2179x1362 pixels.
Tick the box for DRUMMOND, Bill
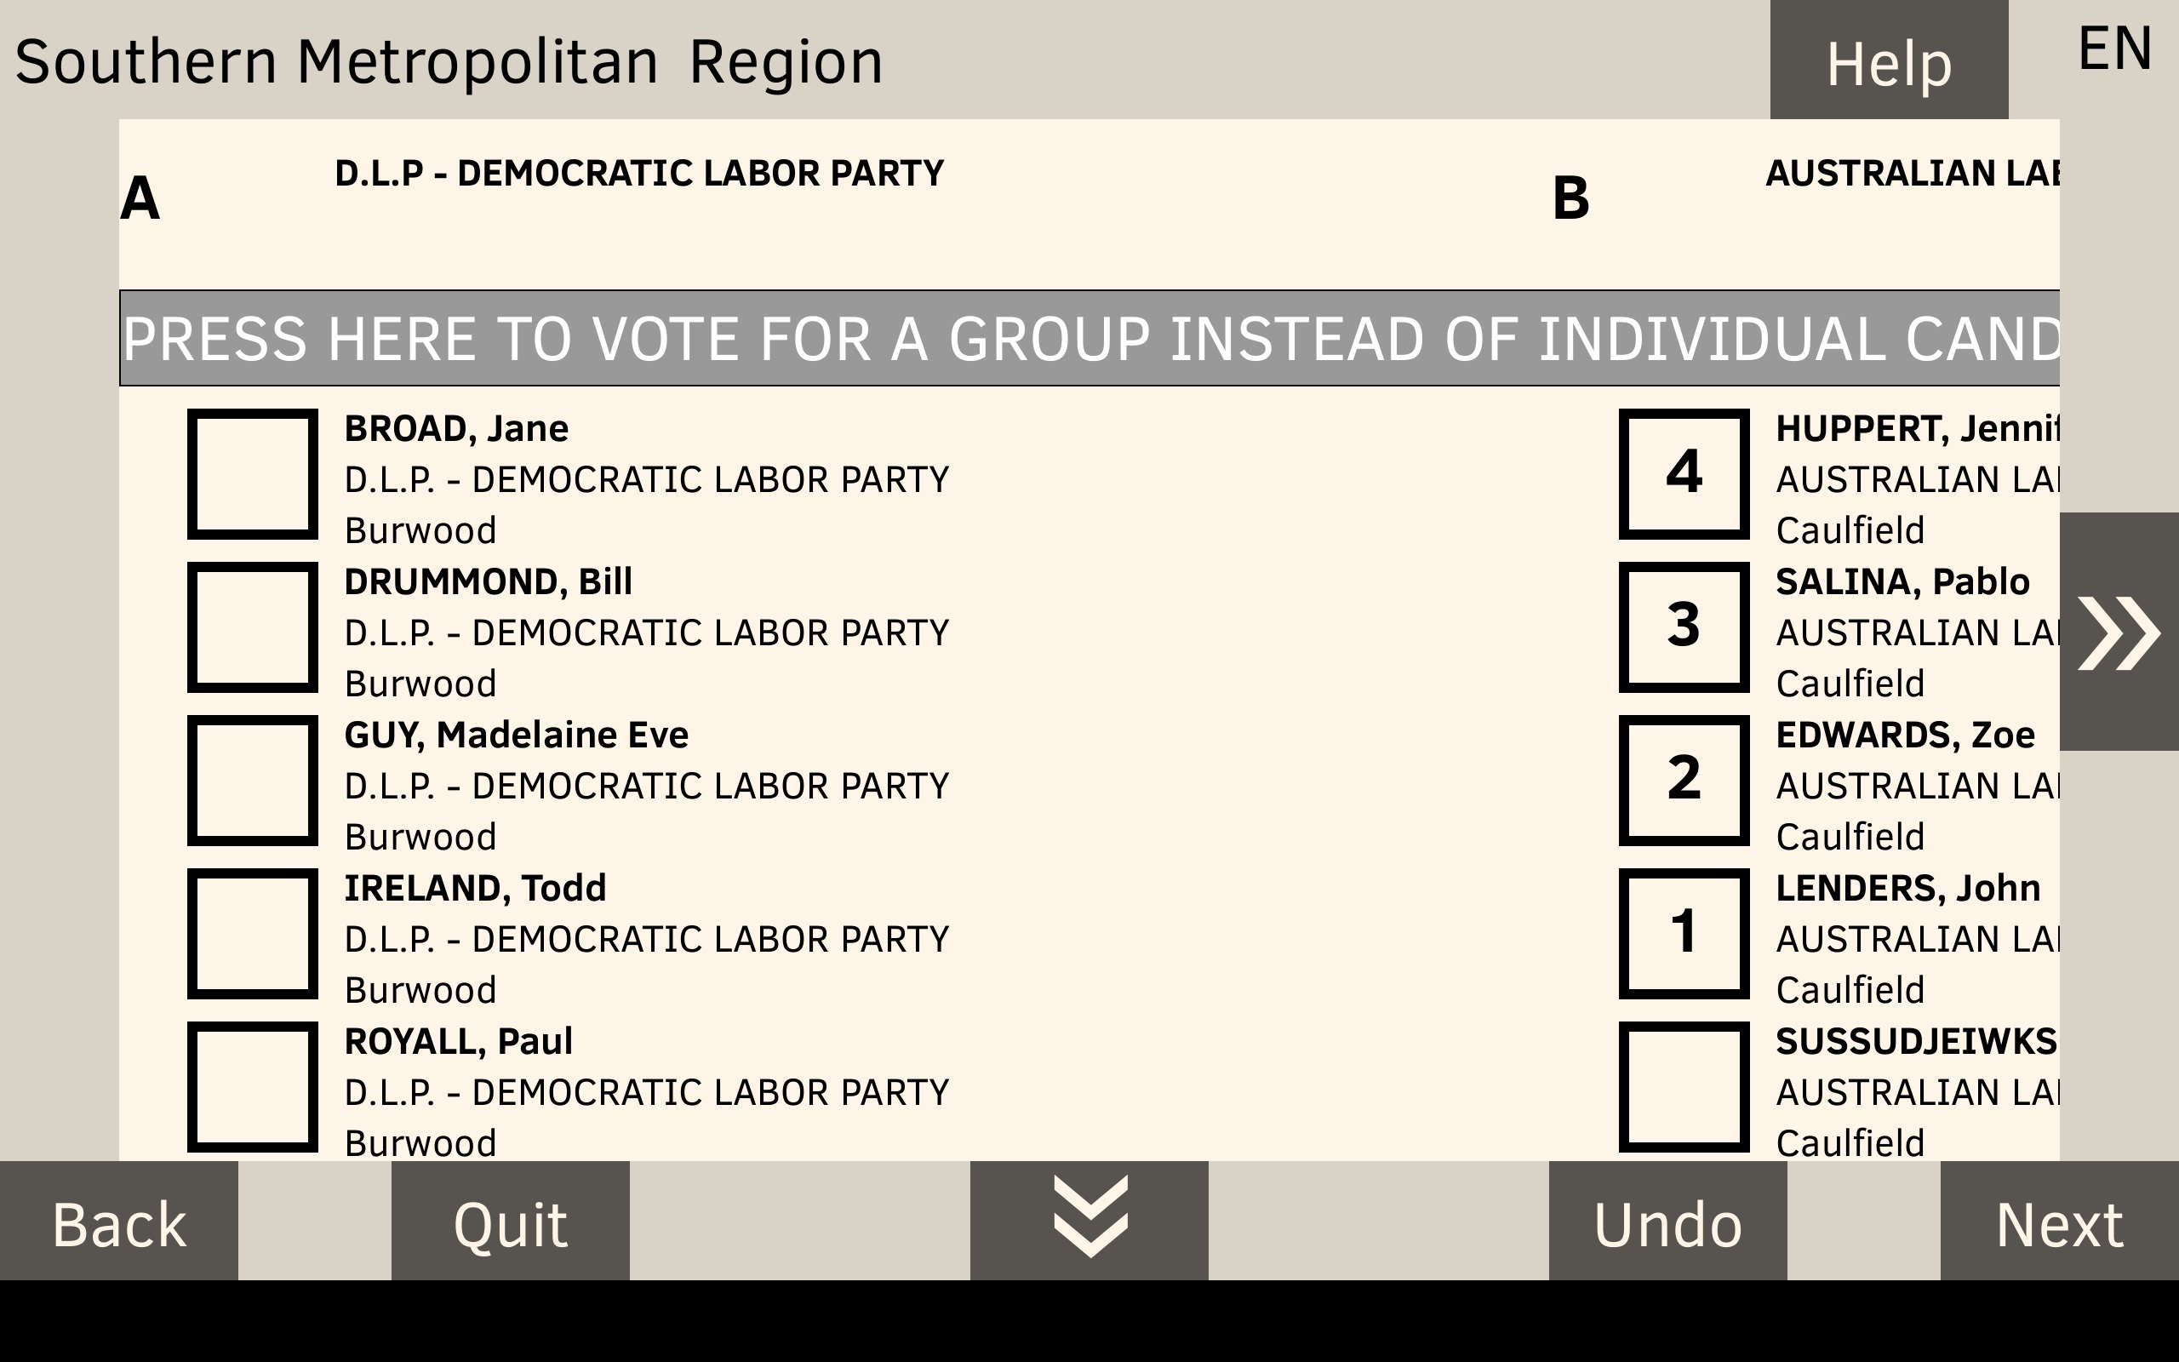tap(252, 627)
